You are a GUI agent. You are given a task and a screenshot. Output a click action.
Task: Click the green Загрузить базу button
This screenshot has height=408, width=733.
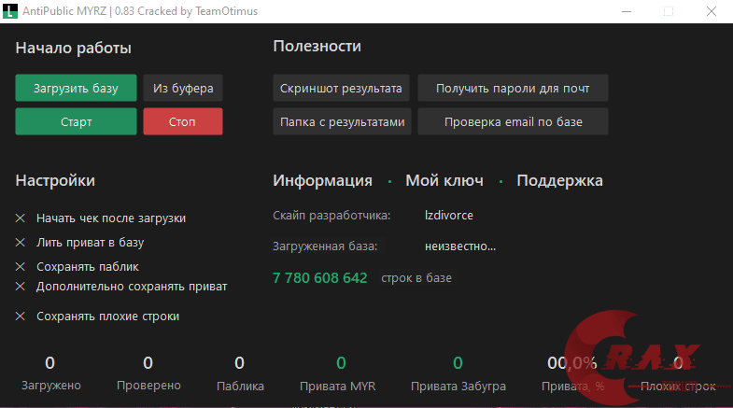(76, 88)
